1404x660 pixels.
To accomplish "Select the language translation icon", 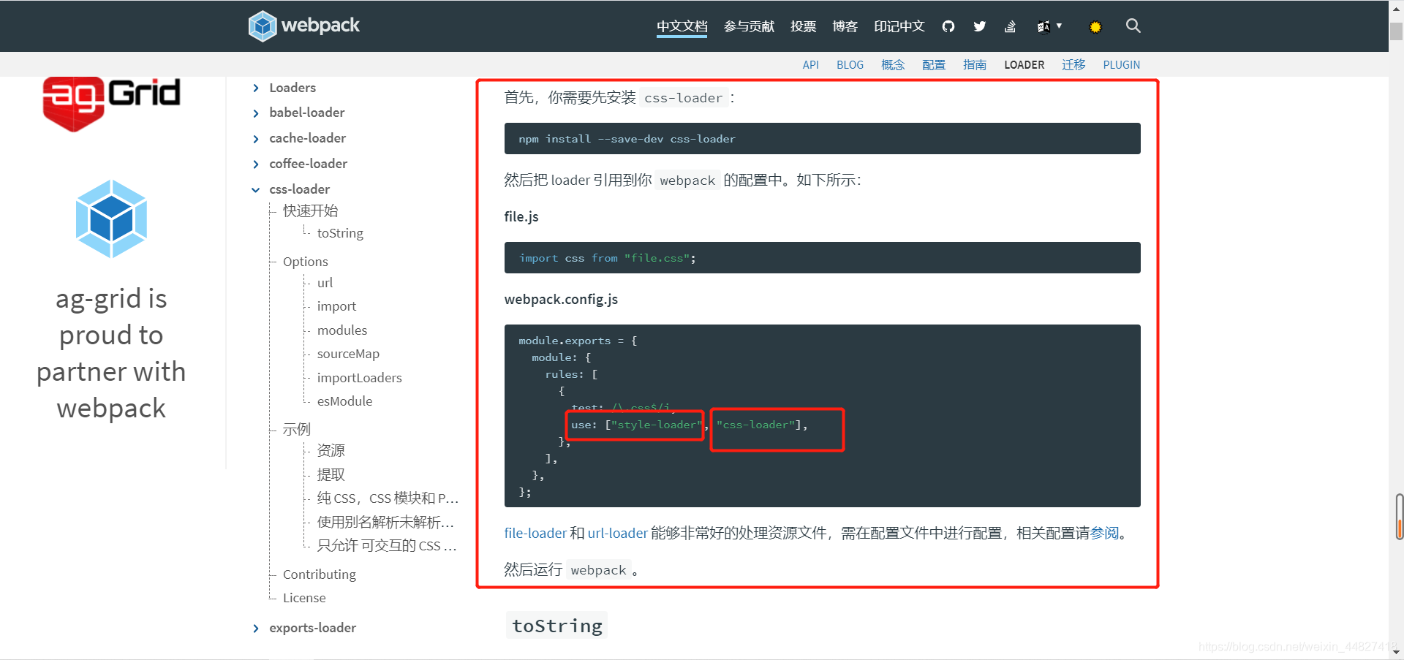I will [1043, 26].
